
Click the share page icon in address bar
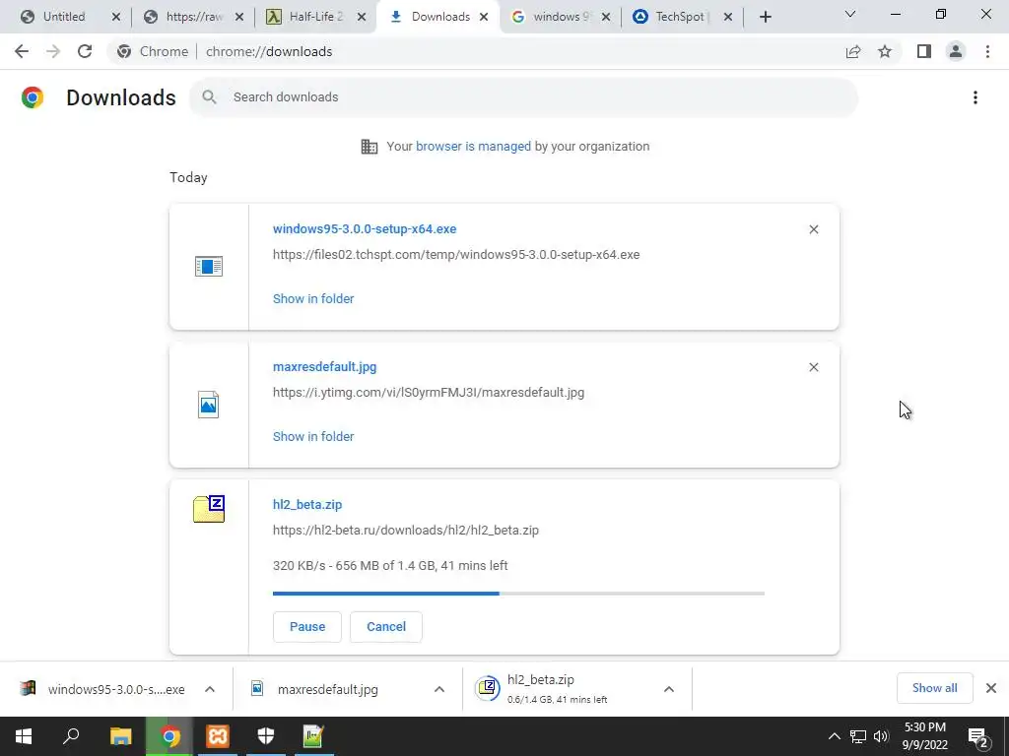coord(853,52)
